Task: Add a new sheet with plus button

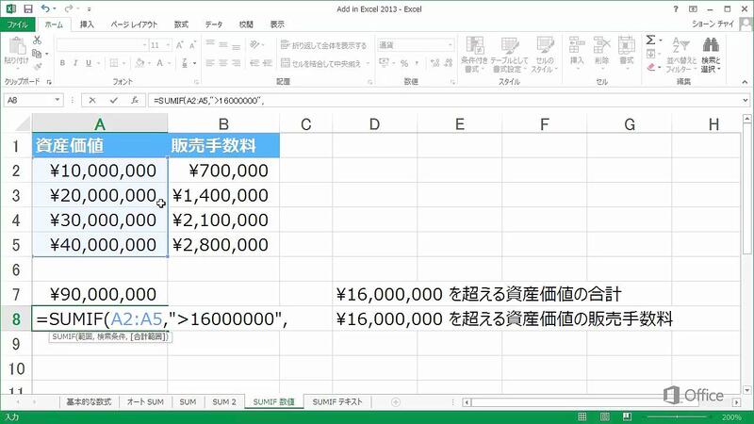Action: [x=396, y=402]
